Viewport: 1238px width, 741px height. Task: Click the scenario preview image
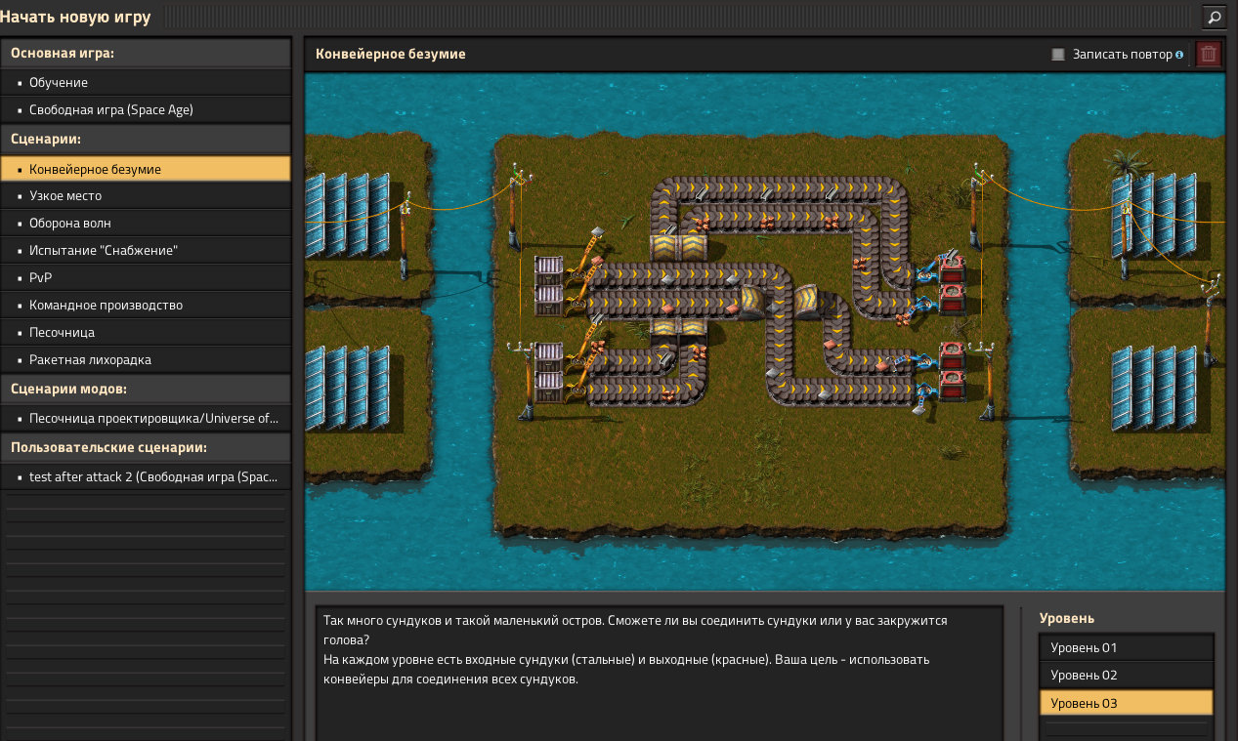click(x=764, y=332)
